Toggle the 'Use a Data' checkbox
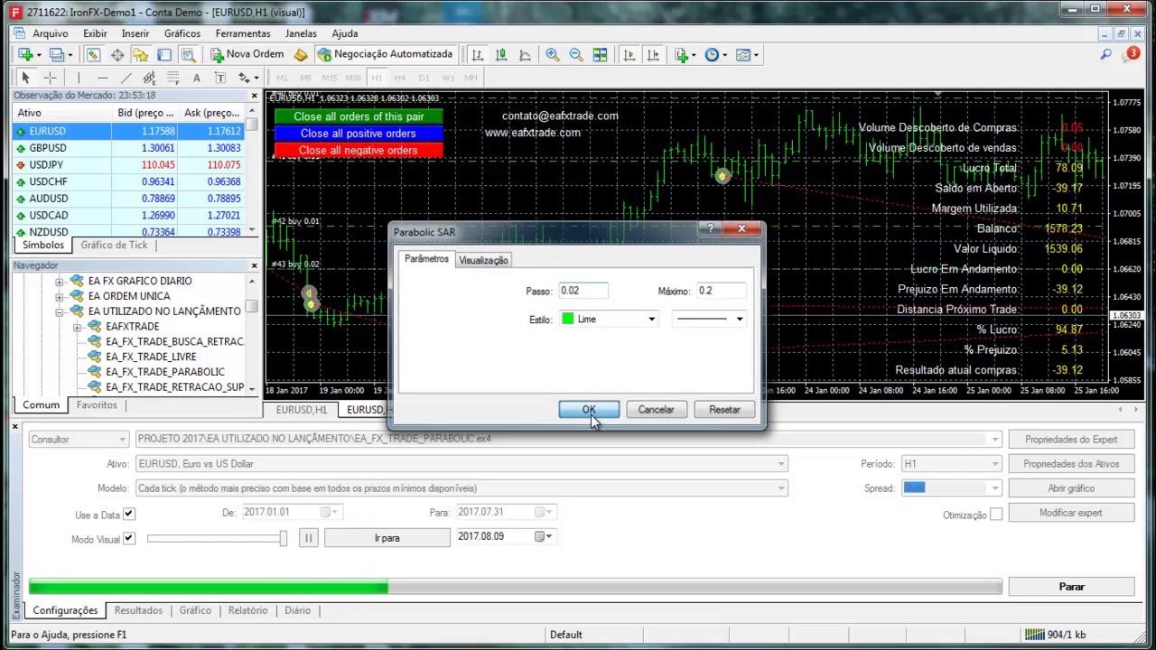This screenshot has height=650, width=1156. pos(128,515)
